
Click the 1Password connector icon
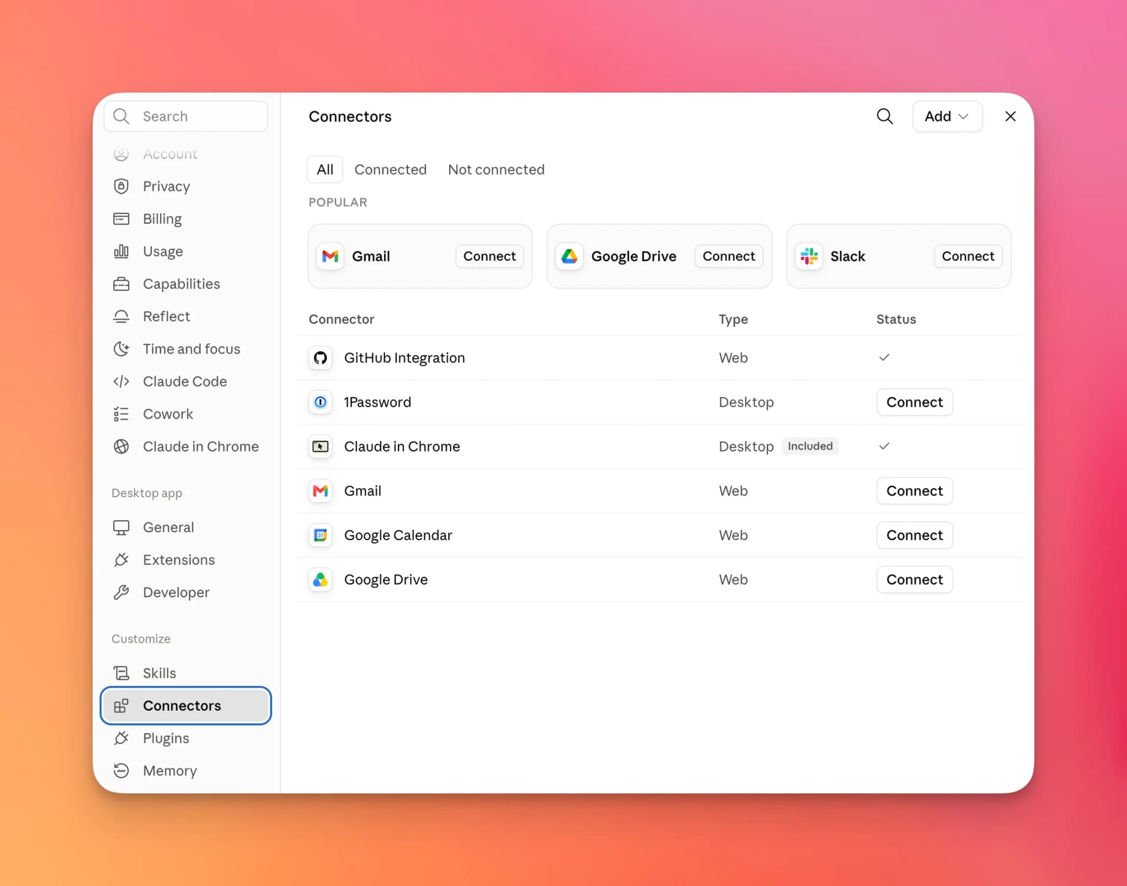(320, 403)
